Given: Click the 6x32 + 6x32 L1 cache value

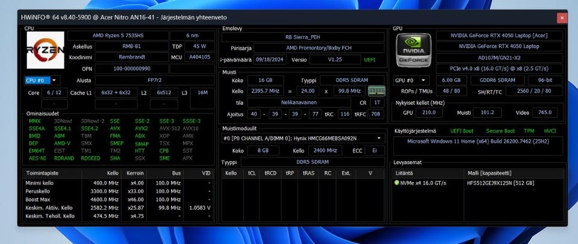Looking at the screenshot, I should pos(116,93).
